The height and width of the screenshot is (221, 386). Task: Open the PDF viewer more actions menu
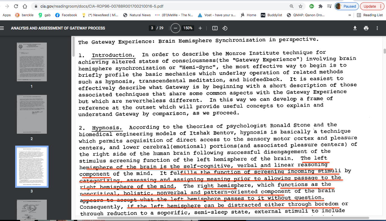(377, 28)
